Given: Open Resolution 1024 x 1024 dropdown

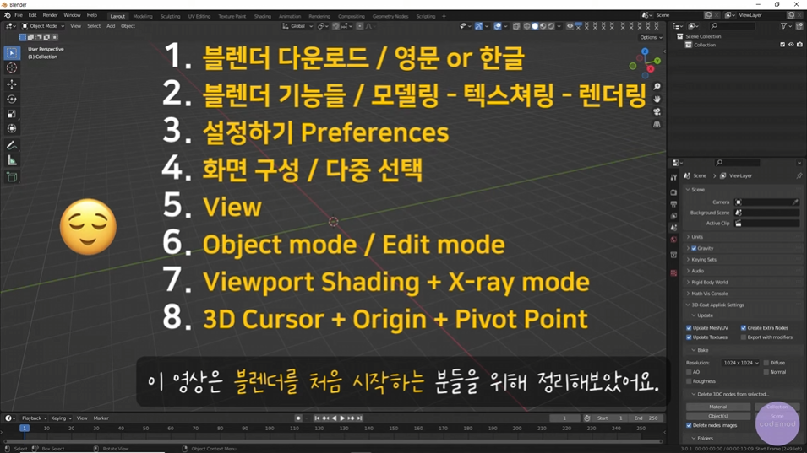Looking at the screenshot, I should click(x=741, y=363).
